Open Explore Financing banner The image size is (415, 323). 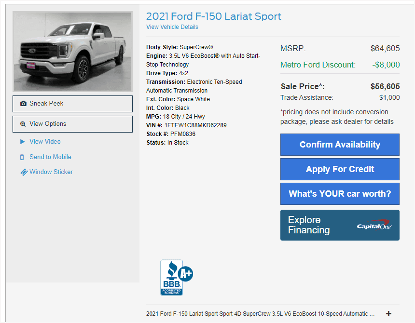click(340, 225)
